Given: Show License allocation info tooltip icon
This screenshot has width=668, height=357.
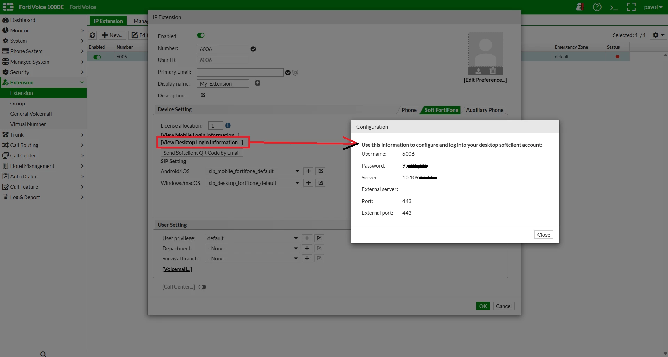Looking at the screenshot, I should coord(228,125).
